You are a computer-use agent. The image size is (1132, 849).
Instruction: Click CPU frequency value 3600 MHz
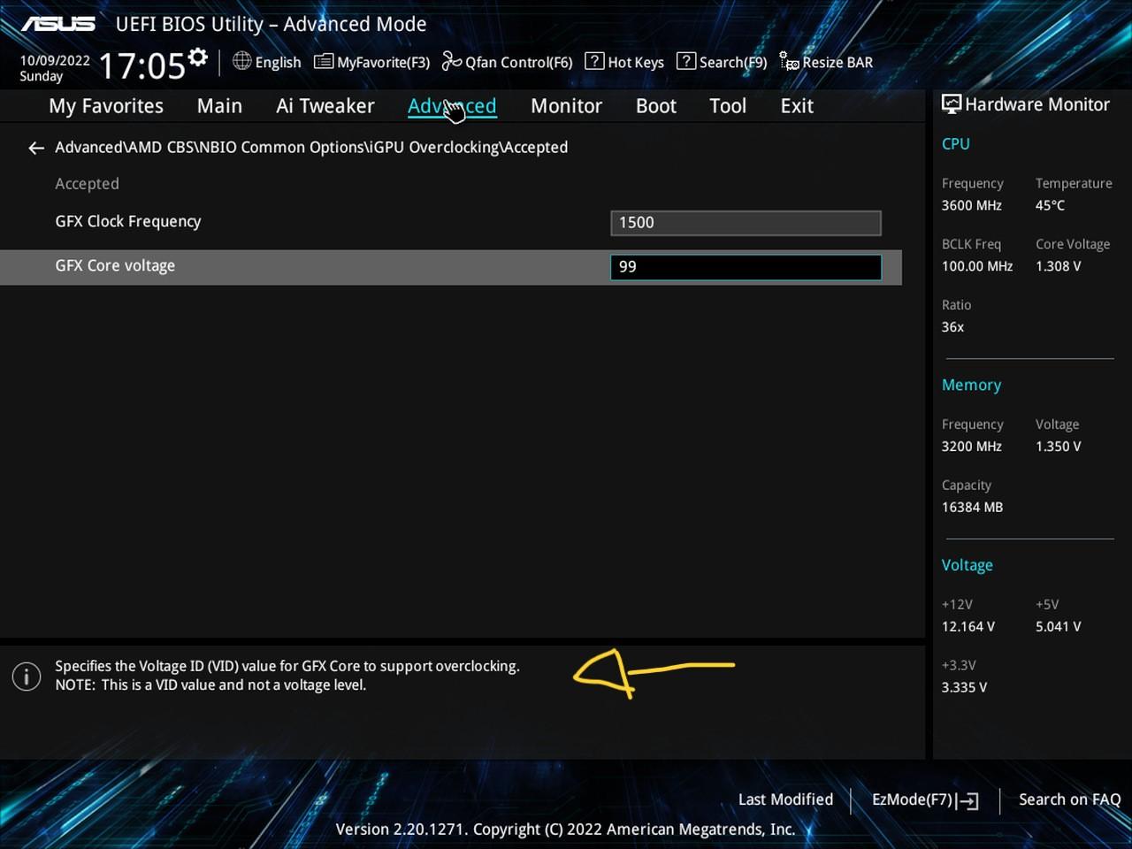pos(971,205)
